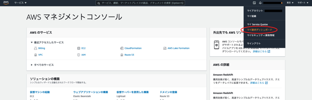Select マイアカウント menu entry

pos(265,11)
